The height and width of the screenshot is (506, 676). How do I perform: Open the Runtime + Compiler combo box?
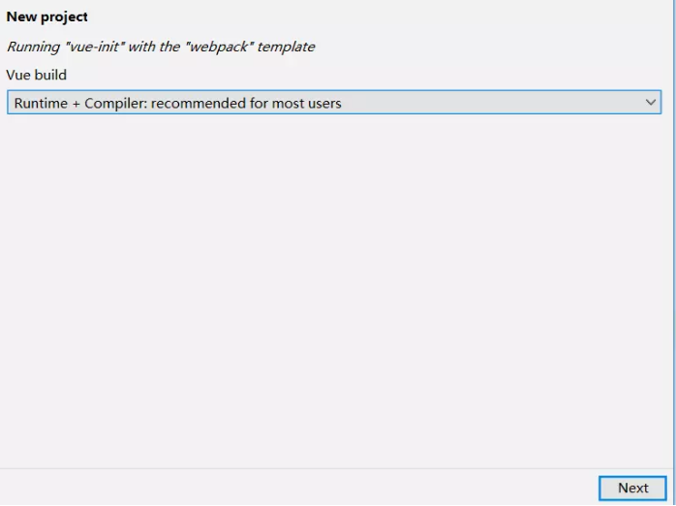(x=333, y=103)
